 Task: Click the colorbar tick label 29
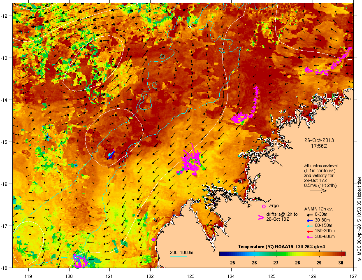[319, 263]
